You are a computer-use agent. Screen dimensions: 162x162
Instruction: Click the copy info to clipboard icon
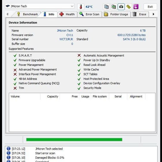[106, 7]
